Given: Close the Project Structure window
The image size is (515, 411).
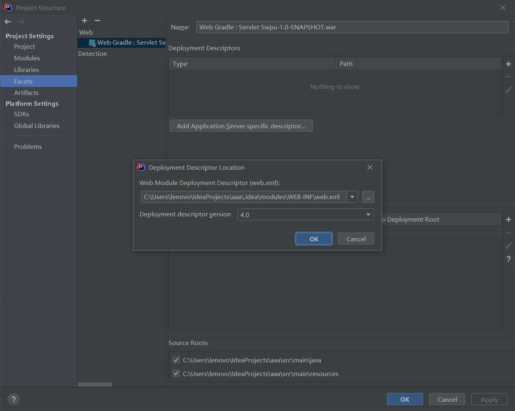Looking at the screenshot, I should 503,8.
